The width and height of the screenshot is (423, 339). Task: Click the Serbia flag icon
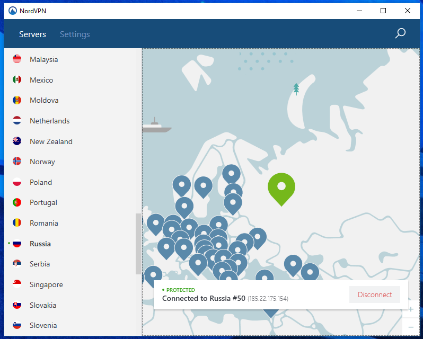(17, 264)
